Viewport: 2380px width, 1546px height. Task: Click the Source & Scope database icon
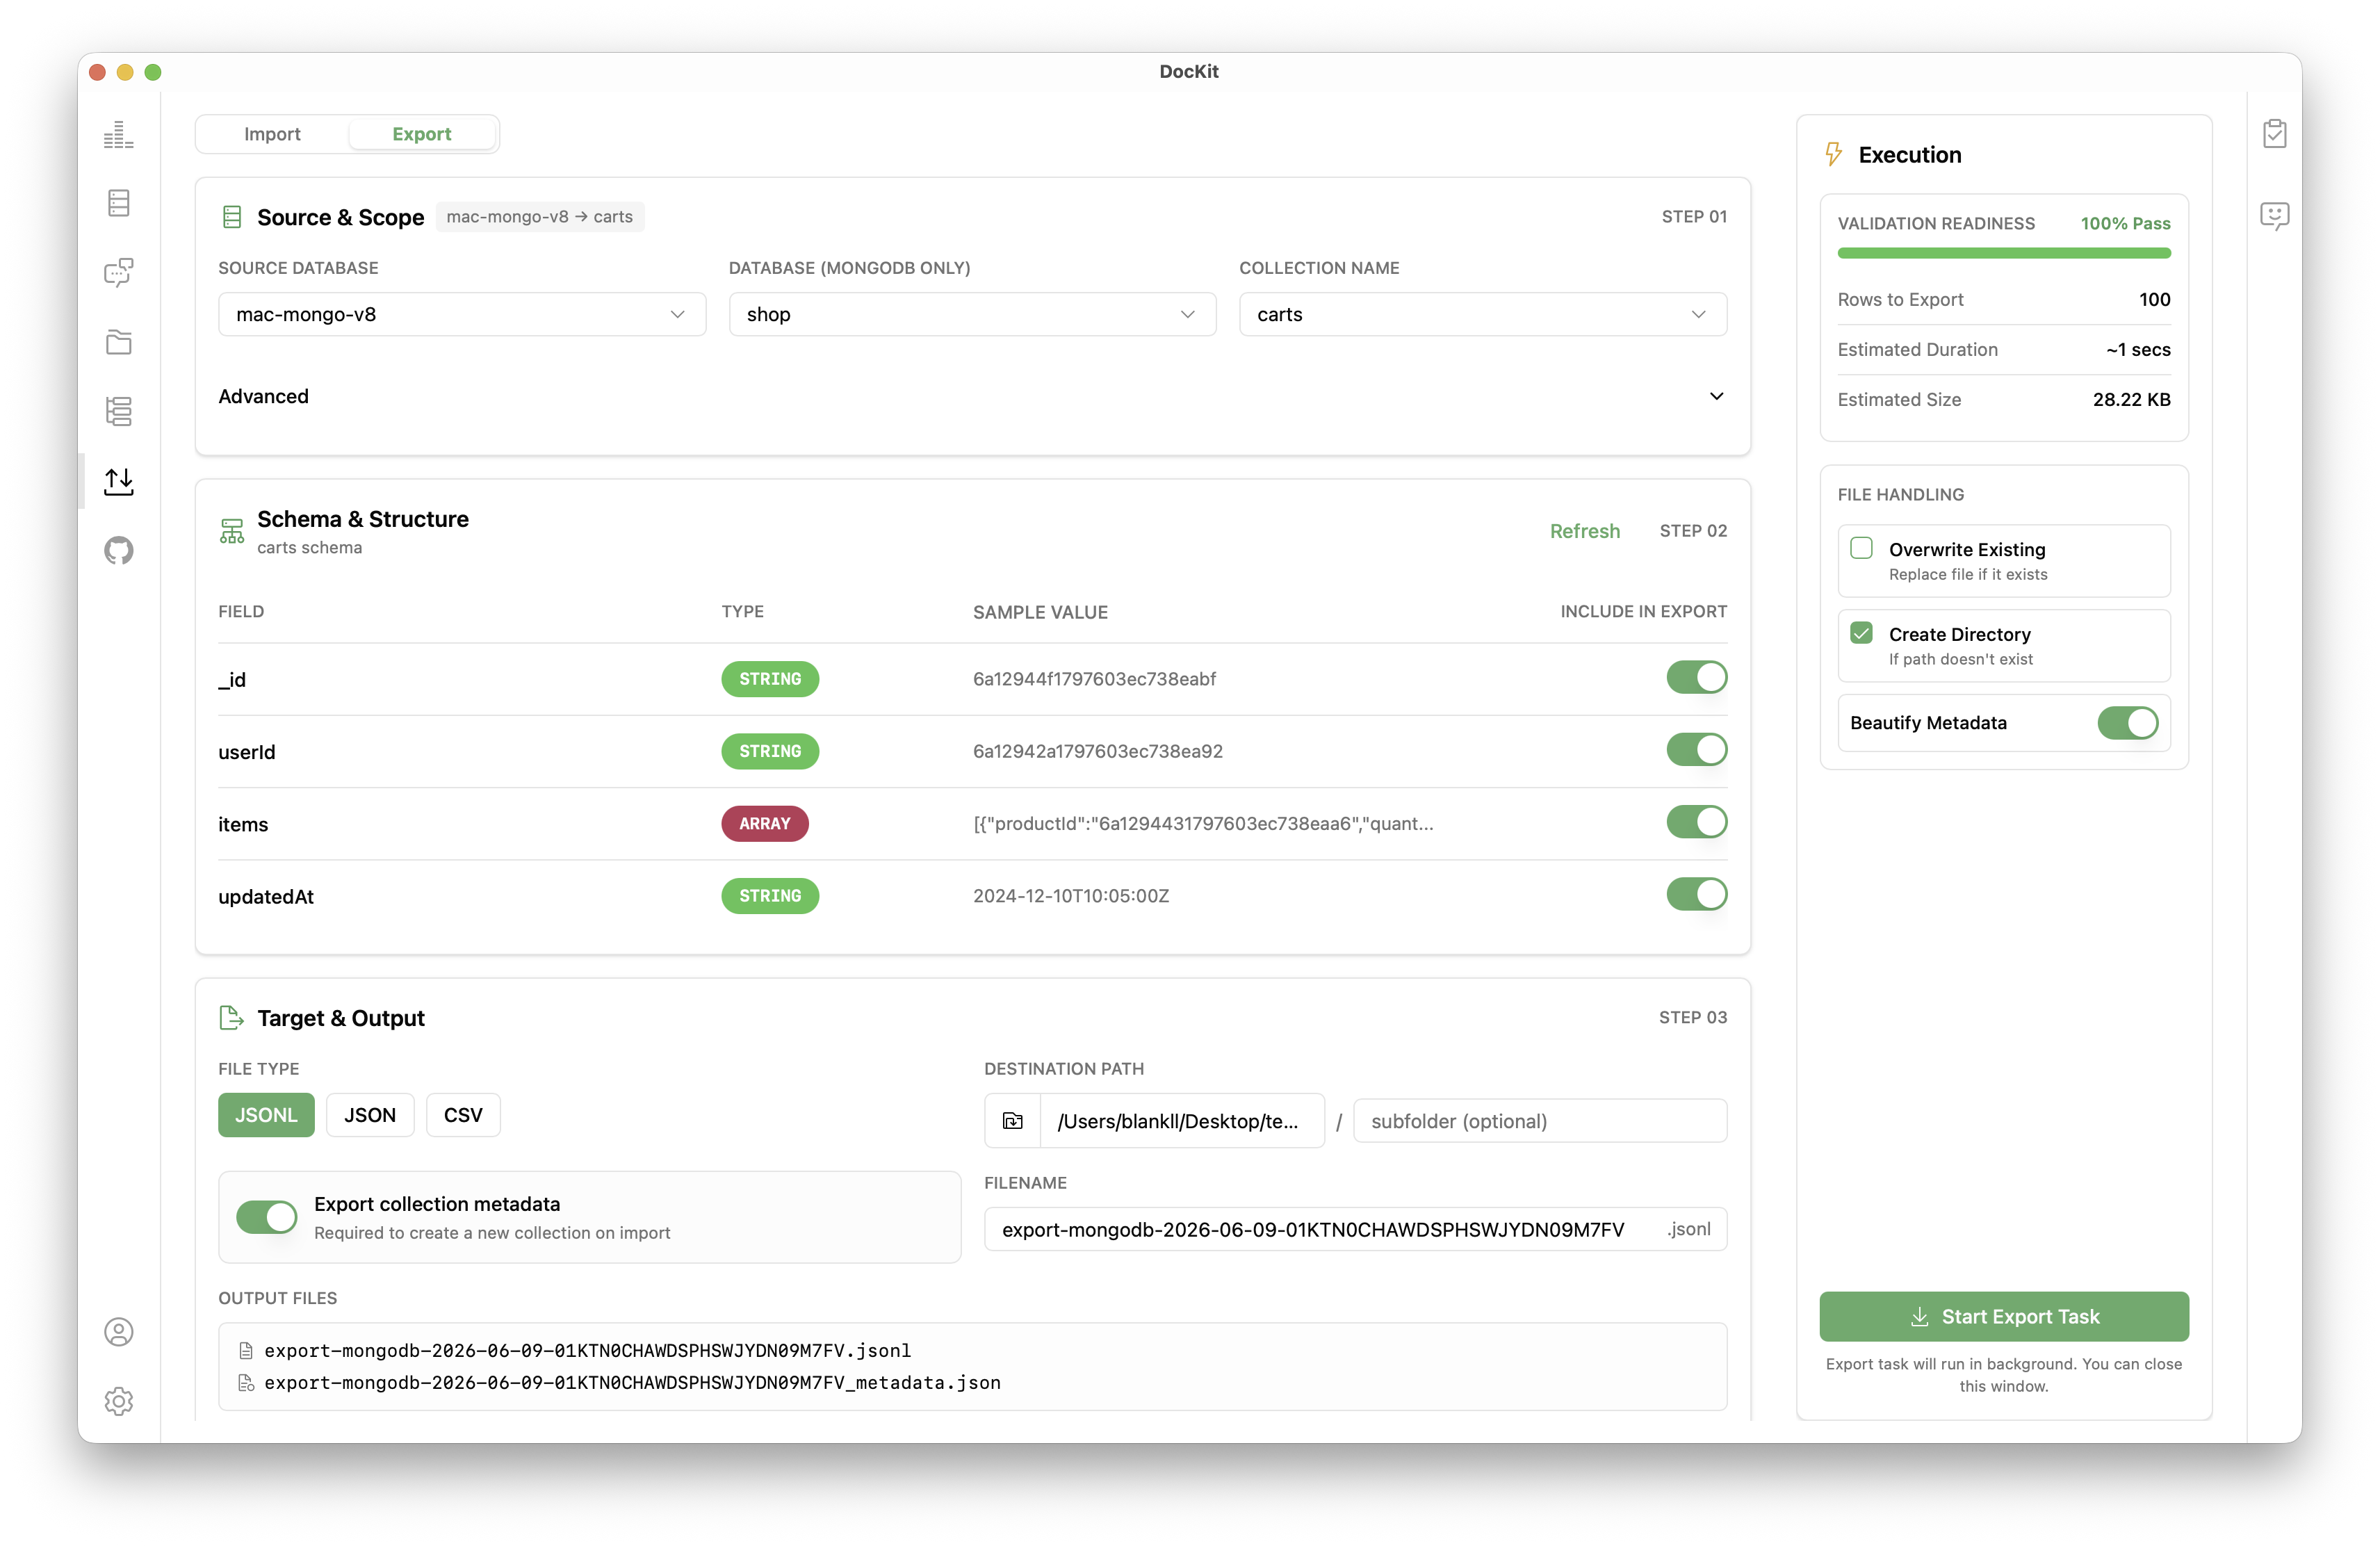click(x=231, y=217)
